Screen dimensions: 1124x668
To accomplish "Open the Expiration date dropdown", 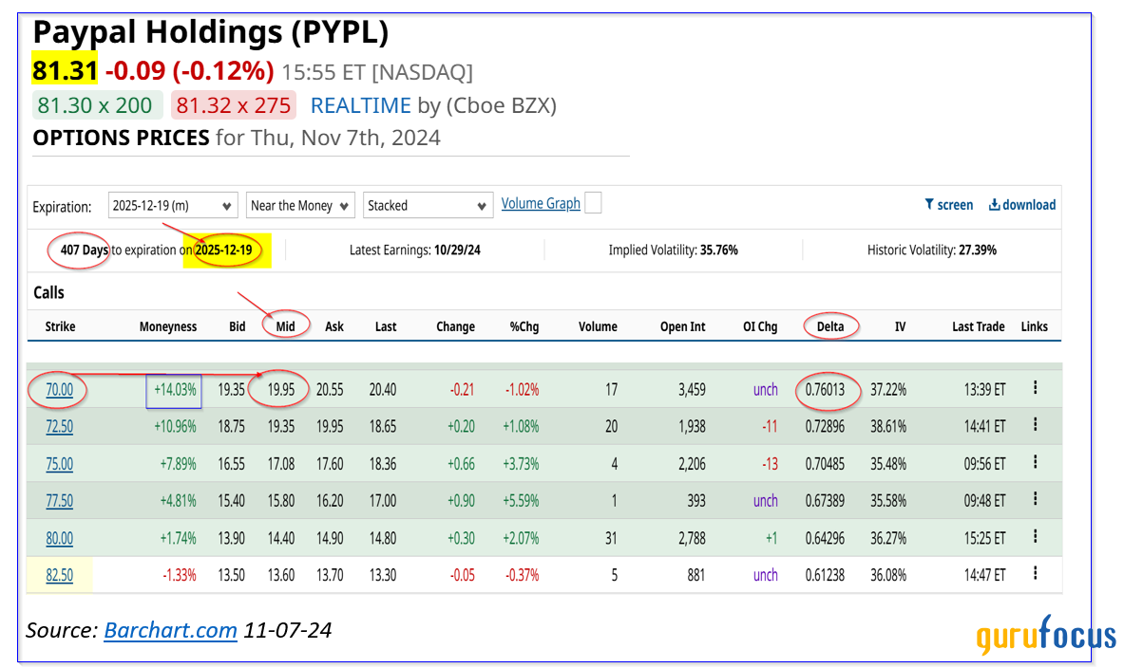I will point(173,206).
